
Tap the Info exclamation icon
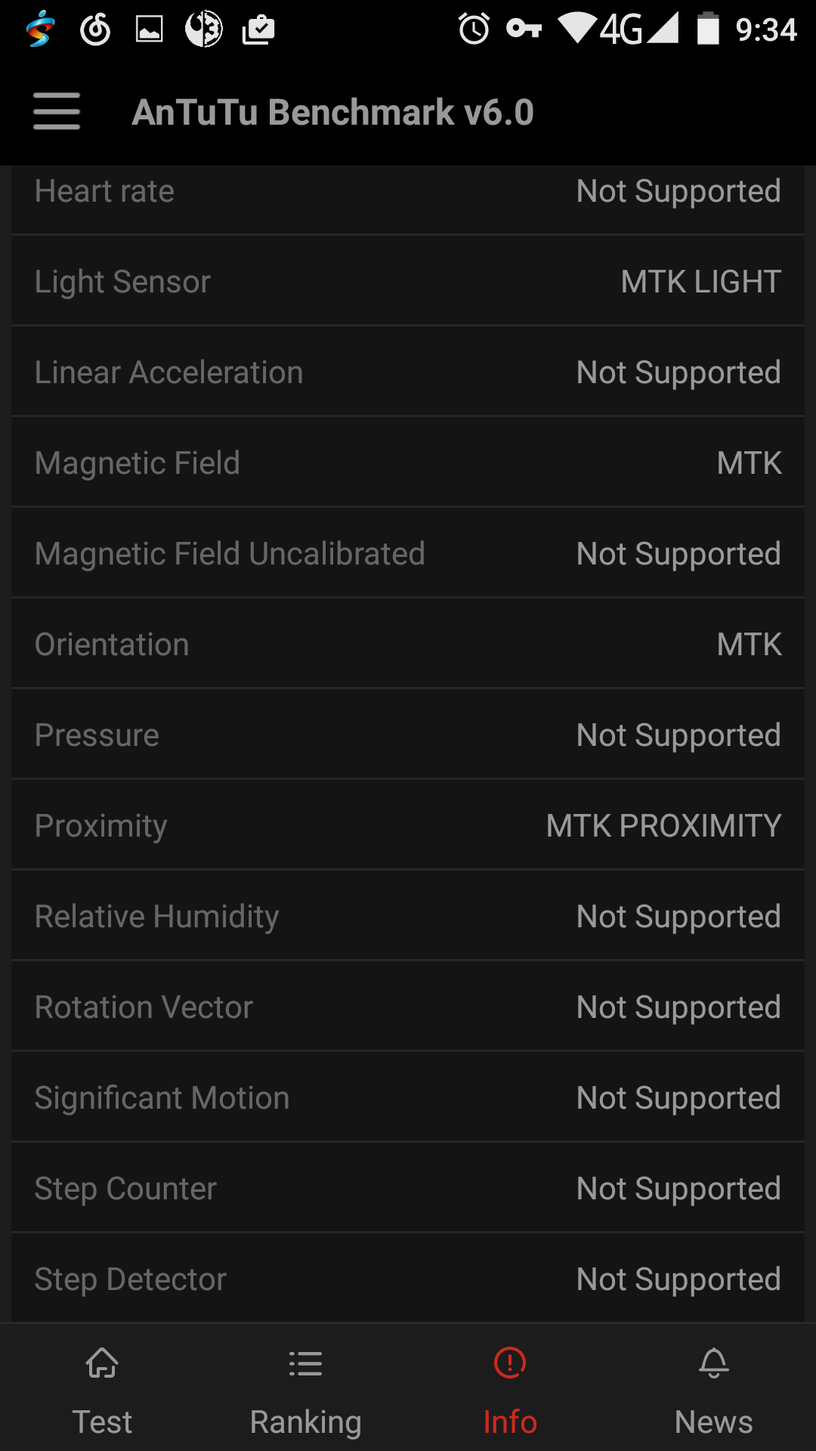(x=510, y=1364)
